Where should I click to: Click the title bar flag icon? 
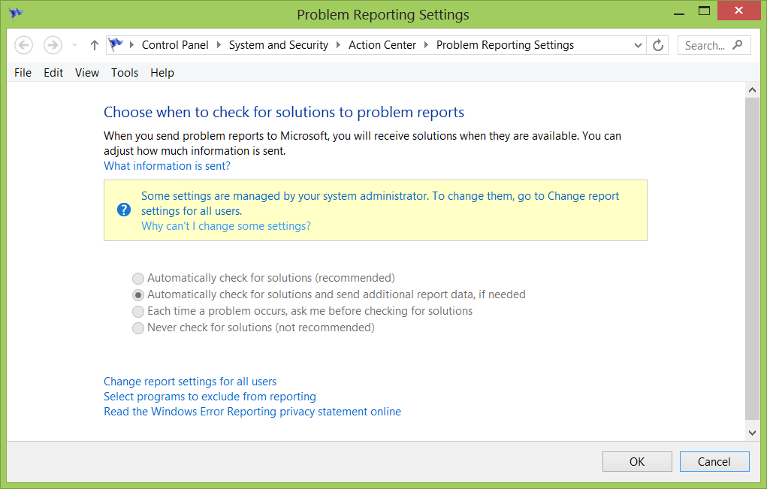click(x=16, y=14)
